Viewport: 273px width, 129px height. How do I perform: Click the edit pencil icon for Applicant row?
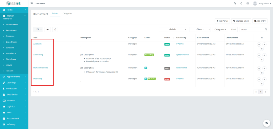pyautogui.click(x=264, y=45)
